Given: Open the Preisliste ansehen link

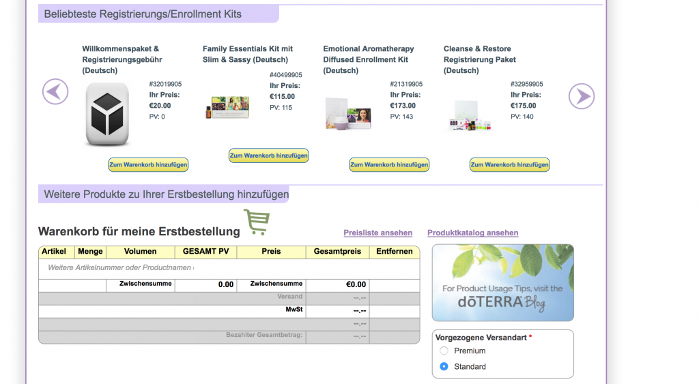Looking at the screenshot, I should (377, 233).
